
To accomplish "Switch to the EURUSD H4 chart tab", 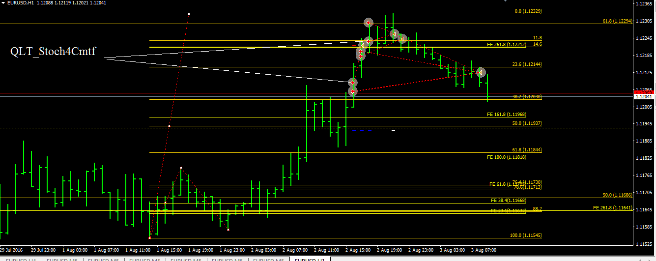I will coord(20,259).
